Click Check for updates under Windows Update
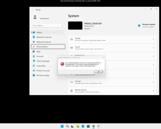The height and width of the screenshot is (129, 161). 148,27
